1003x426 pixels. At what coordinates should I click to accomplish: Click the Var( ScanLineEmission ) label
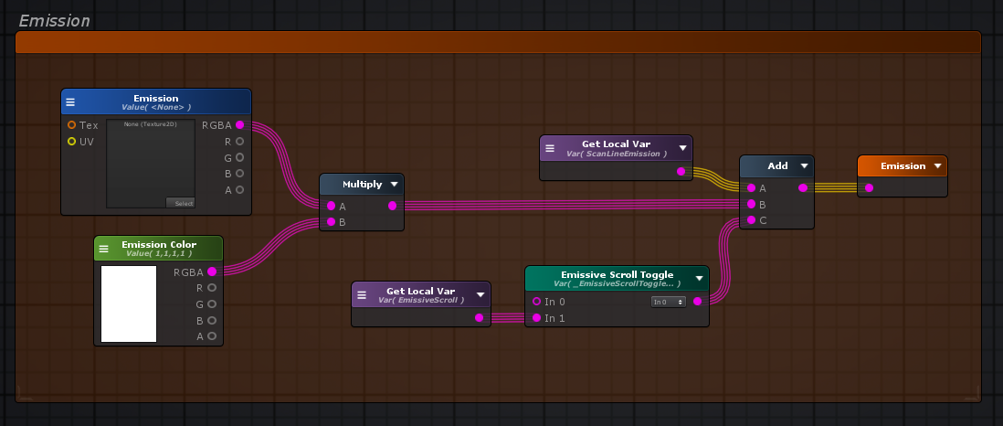617,154
